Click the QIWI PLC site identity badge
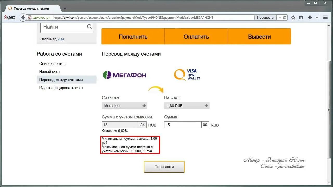The image size is (333, 187). tap(39, 18)
